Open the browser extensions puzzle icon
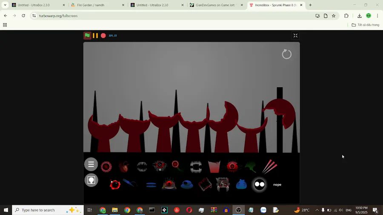The width and height of the screenshot is (383, 215). coord(346,16)
